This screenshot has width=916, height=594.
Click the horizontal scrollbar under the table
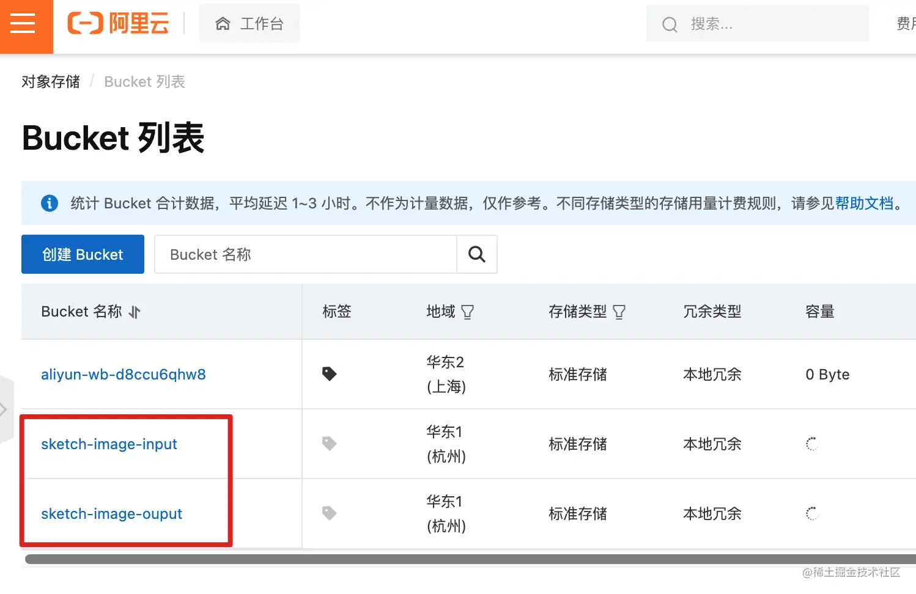[x=470, y=559]
